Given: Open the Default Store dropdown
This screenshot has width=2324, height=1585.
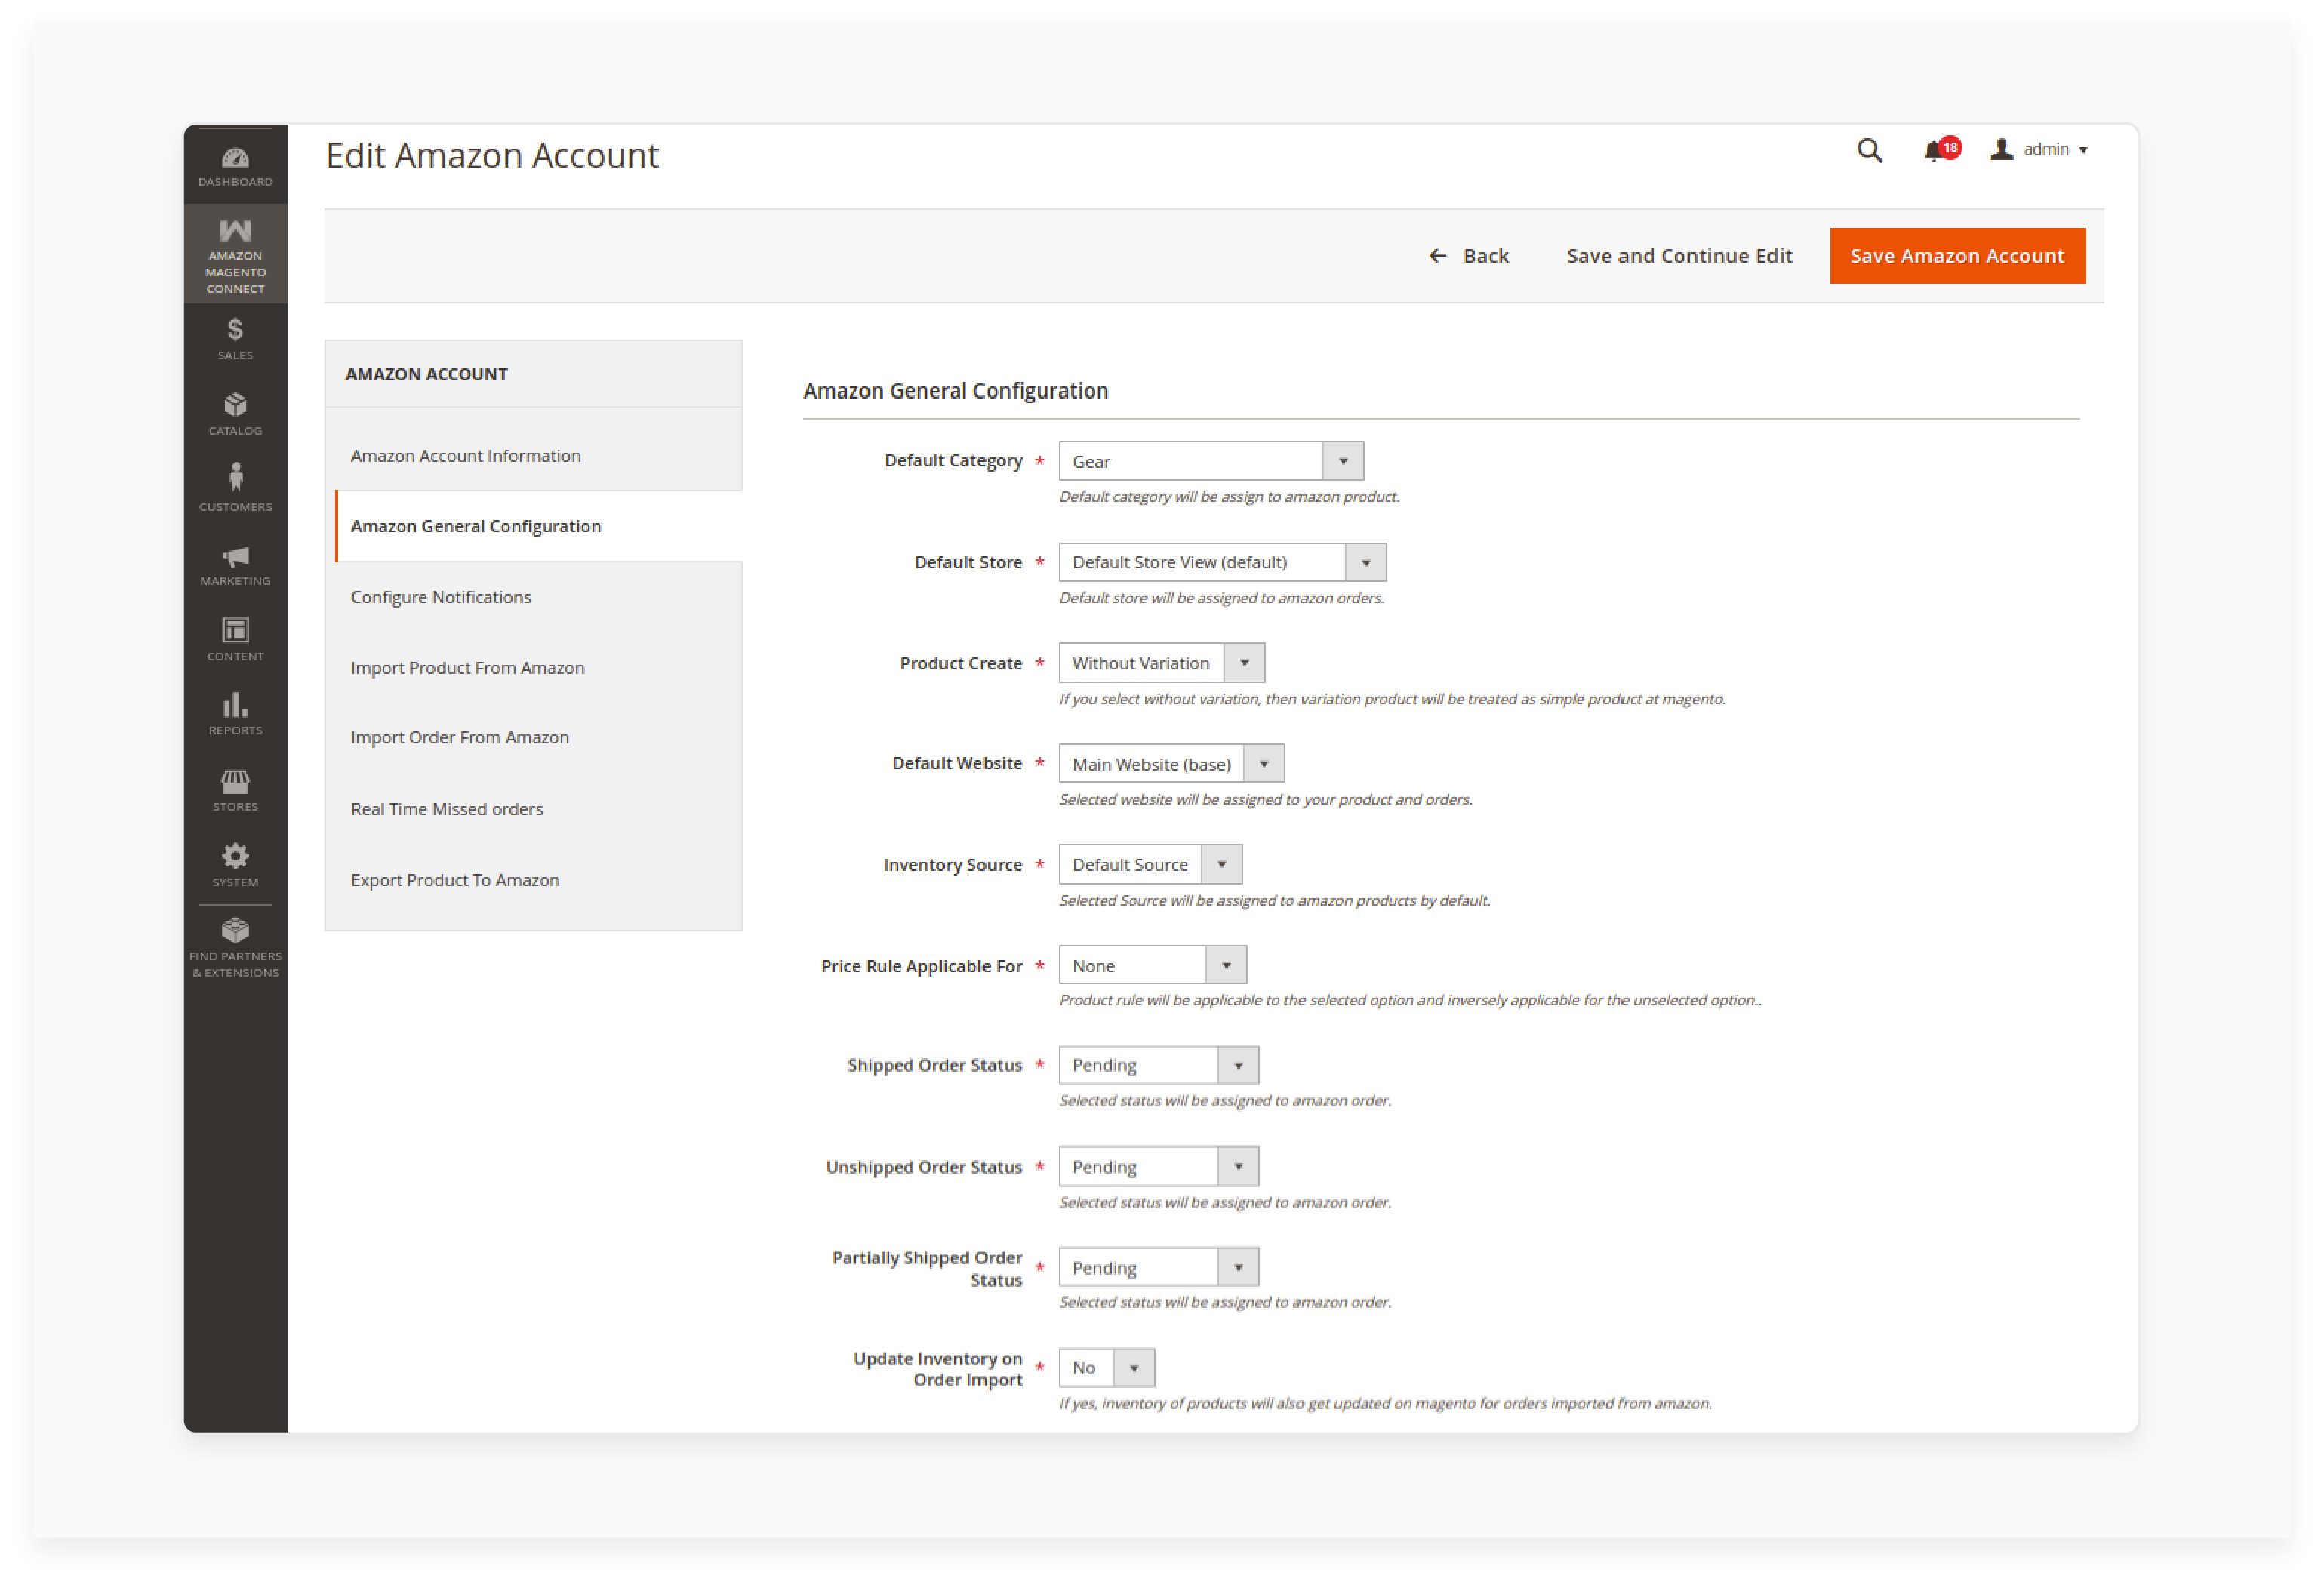Looking at the screenshot, I should pyautogui.click(x=1222, y=563).
